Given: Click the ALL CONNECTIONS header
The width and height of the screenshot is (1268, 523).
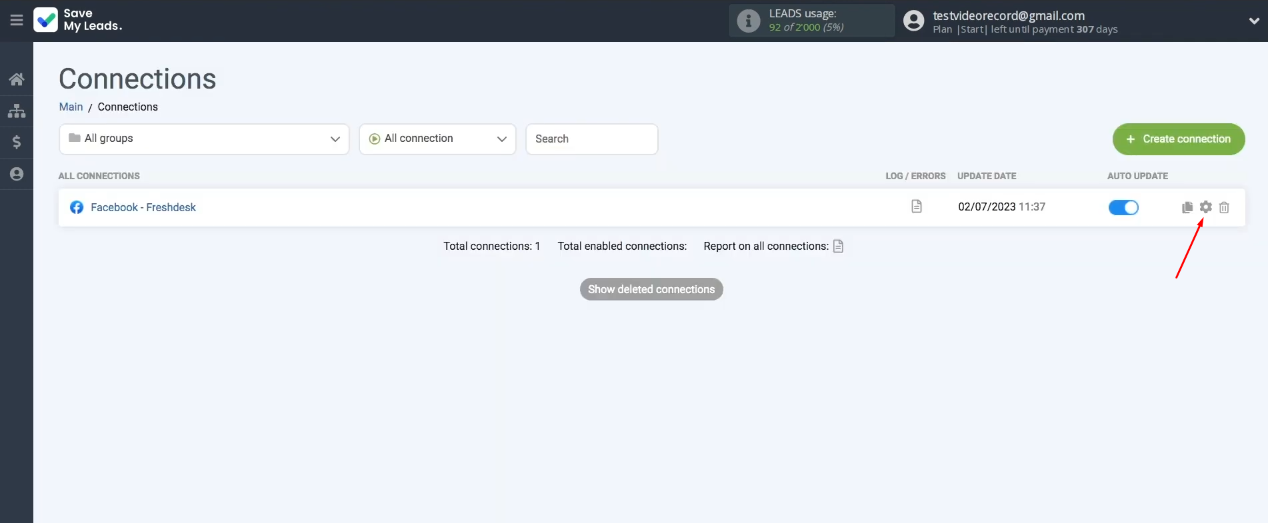Looking at the screenshot, I should [x=99, y=176].
